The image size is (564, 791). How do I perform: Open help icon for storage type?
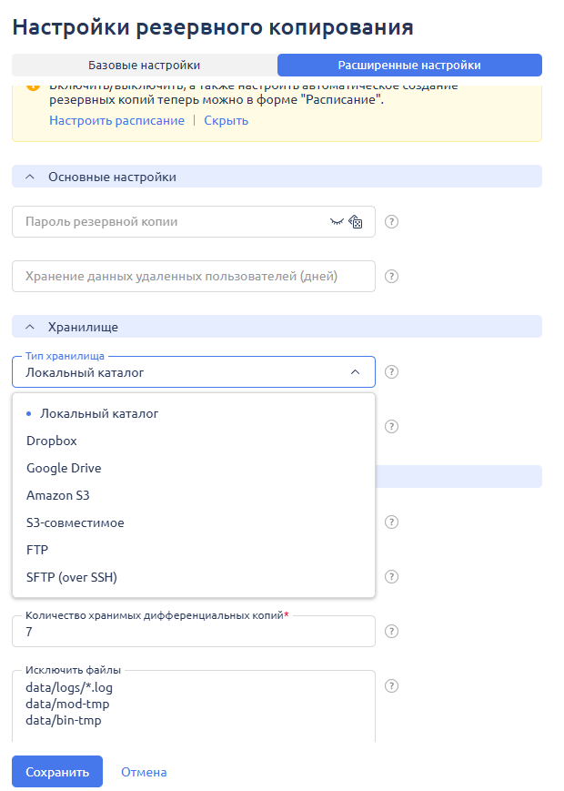pos(392,371)
